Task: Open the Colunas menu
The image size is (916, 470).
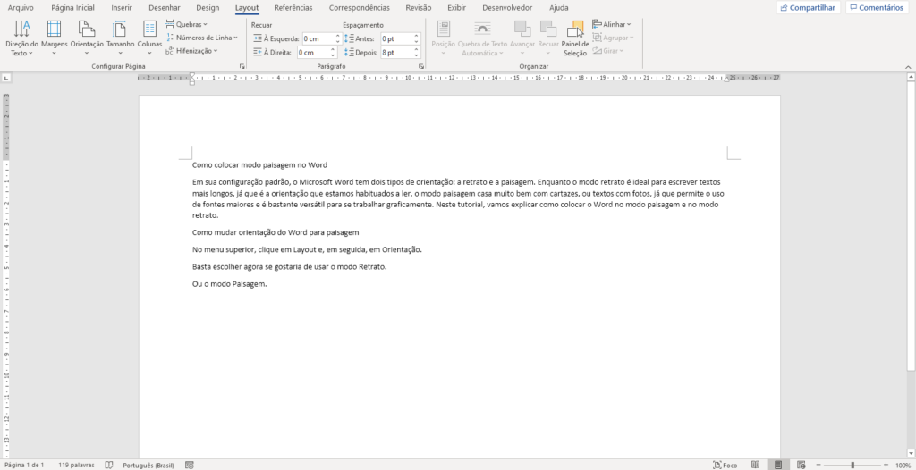Action: 149,38
